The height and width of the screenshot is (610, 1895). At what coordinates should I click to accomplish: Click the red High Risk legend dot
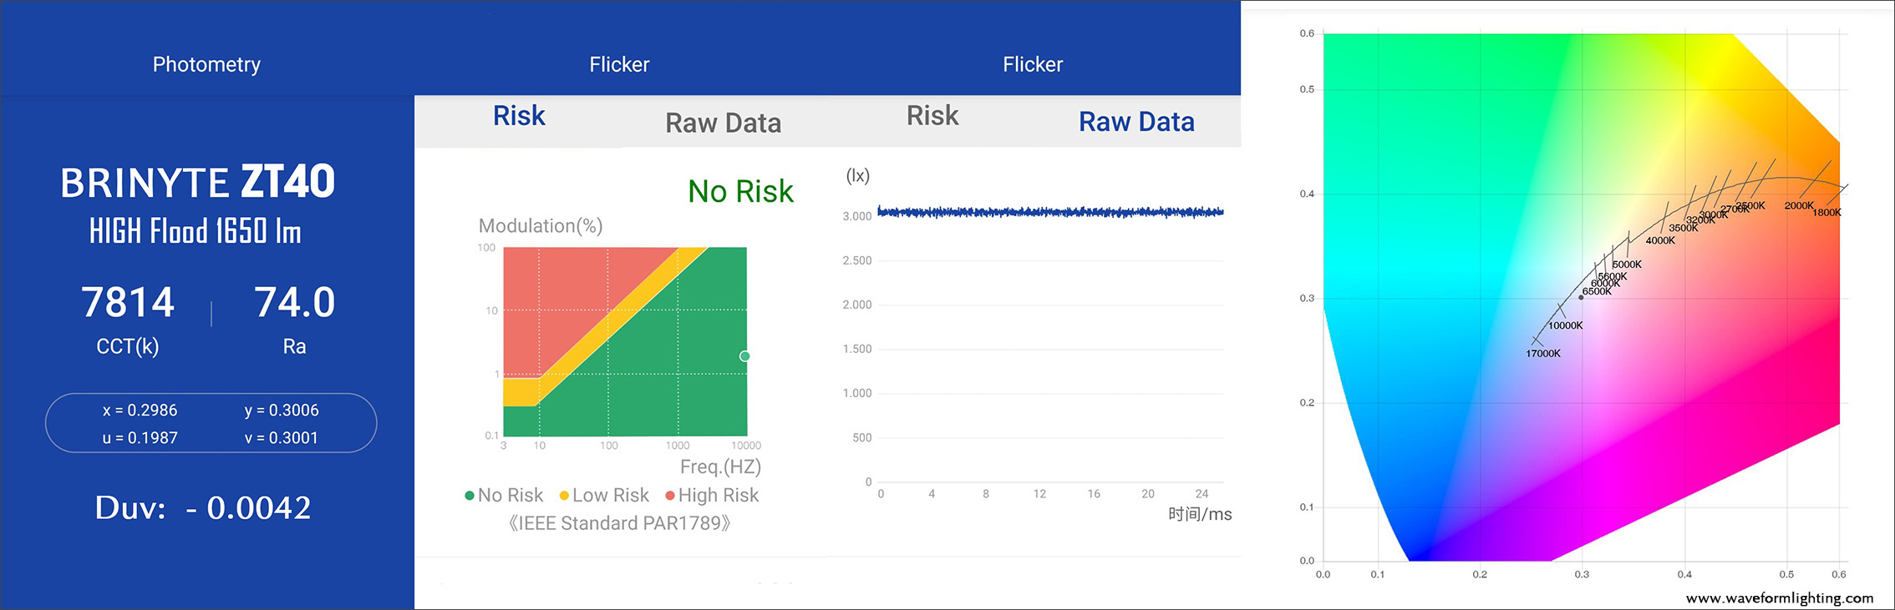click(x=670, y=496)
